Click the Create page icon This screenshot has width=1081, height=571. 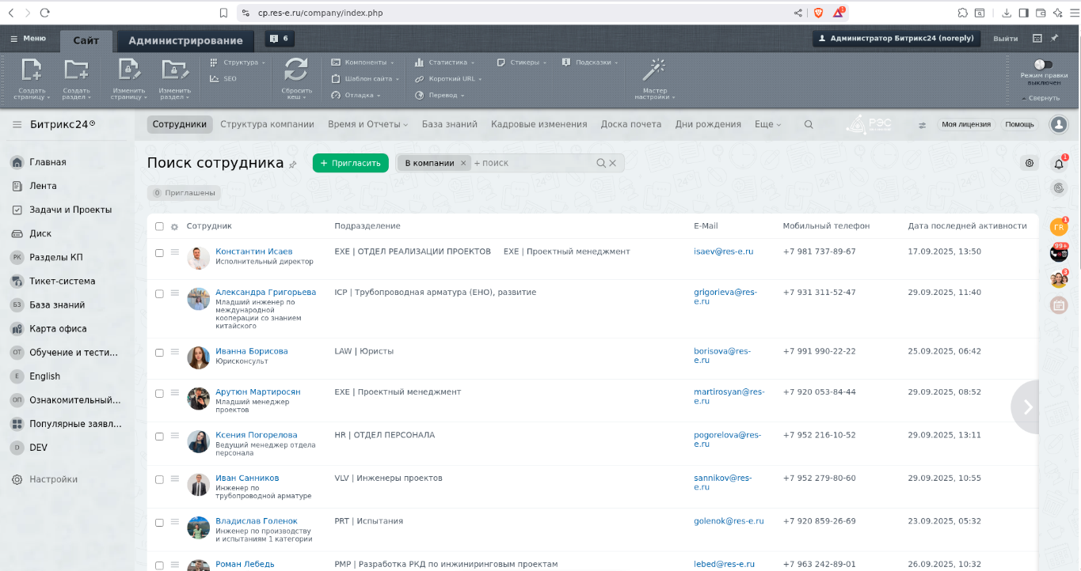point(32,71)
